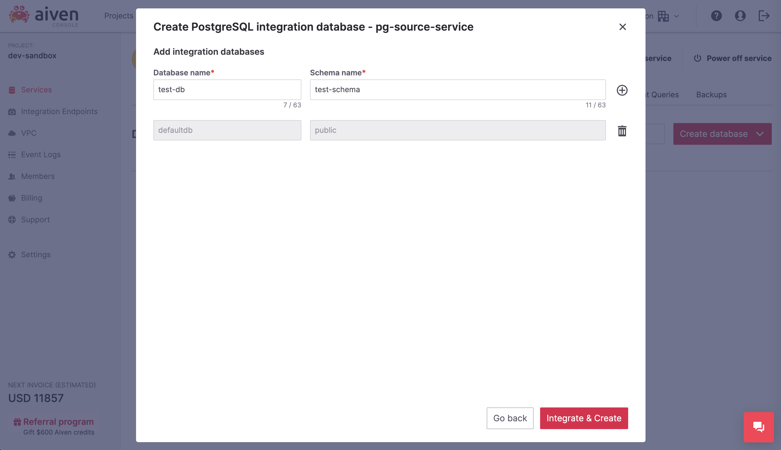Open the Referral program link
The height and width of the screenshot is (450, 781).
point(58,422)
